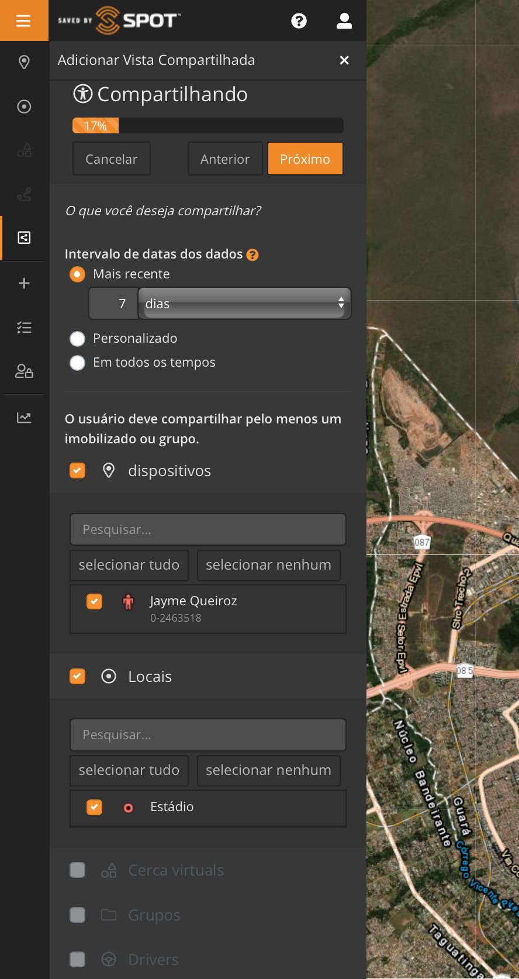Select the Personalizado radio option
Viewport: 519px width, 979px height.
tap(78, 339)
